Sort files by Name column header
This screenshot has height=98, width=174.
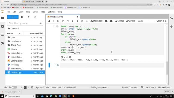coord(14,33)
